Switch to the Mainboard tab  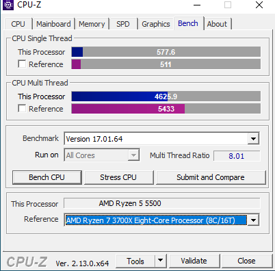pos(53,24)
